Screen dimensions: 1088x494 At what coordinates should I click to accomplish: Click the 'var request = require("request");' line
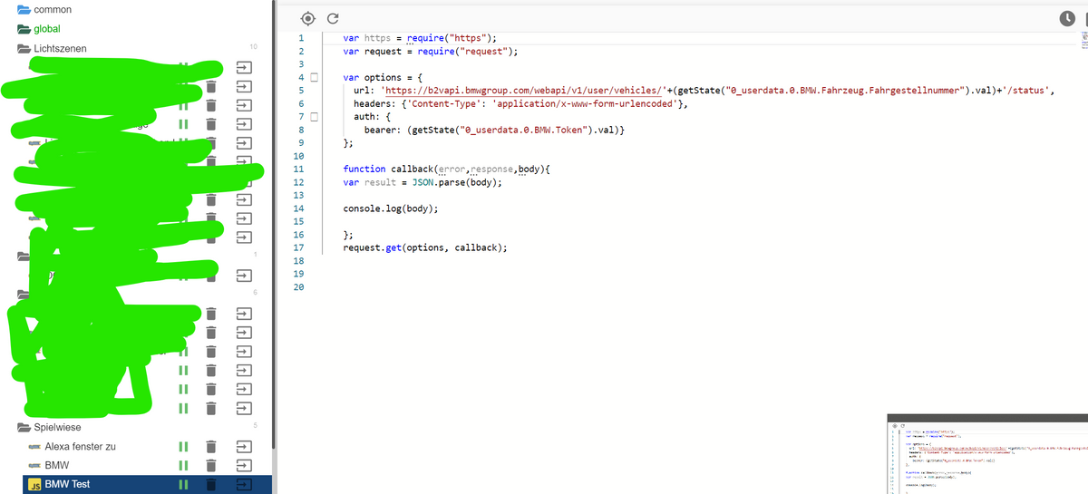(430, 52)
